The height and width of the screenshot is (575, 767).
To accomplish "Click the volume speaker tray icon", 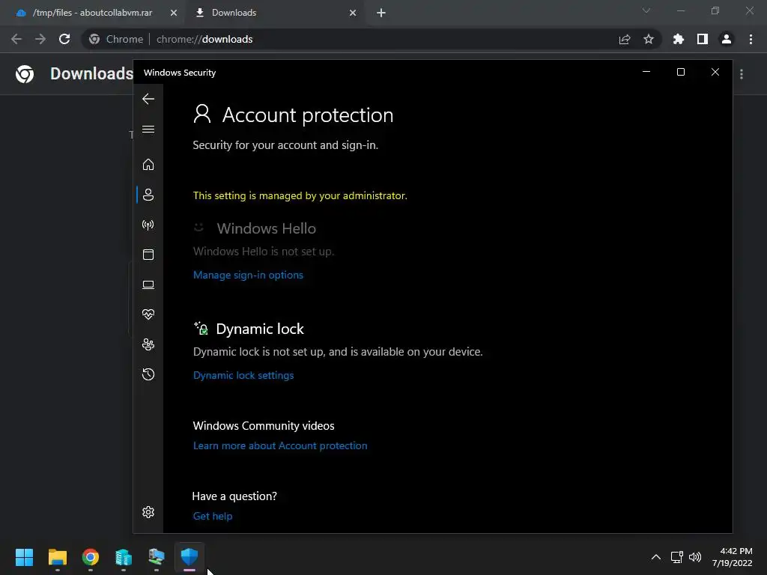I will (x=694, y=557).
